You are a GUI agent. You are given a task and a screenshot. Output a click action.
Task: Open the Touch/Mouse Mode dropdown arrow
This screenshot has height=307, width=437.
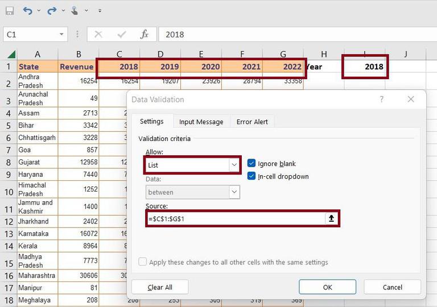tap(86, 11)
